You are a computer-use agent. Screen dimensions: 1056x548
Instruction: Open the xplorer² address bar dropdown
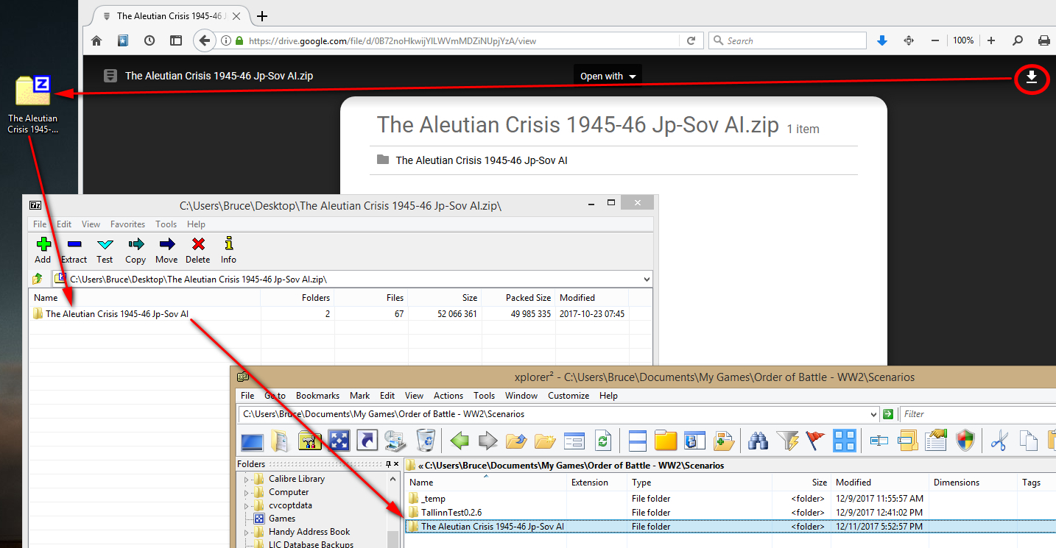coord(874,414)
